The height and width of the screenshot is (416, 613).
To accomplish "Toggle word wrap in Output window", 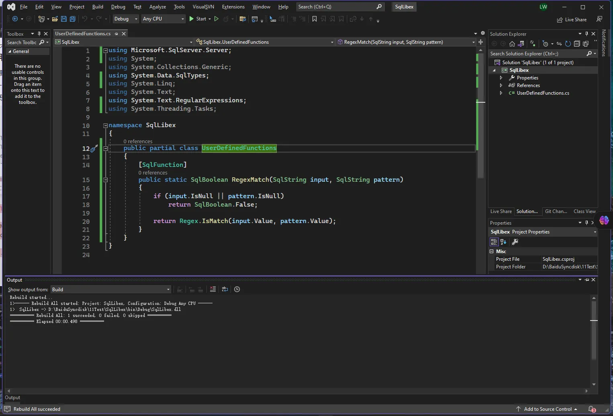I will point(225,289).
